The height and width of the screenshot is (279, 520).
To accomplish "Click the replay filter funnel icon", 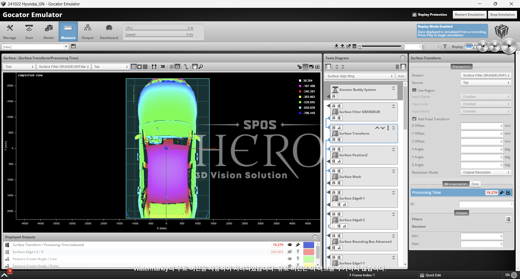I will point(445,46).
